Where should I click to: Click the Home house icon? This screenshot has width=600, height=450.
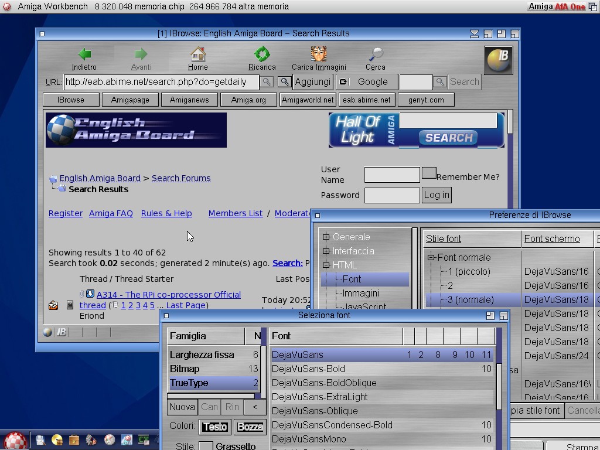click(198, 54)
